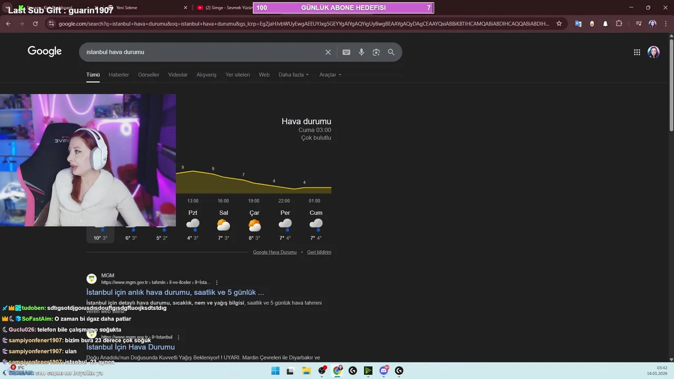Switch to the Yer siteleri tab

click(237, 75)
